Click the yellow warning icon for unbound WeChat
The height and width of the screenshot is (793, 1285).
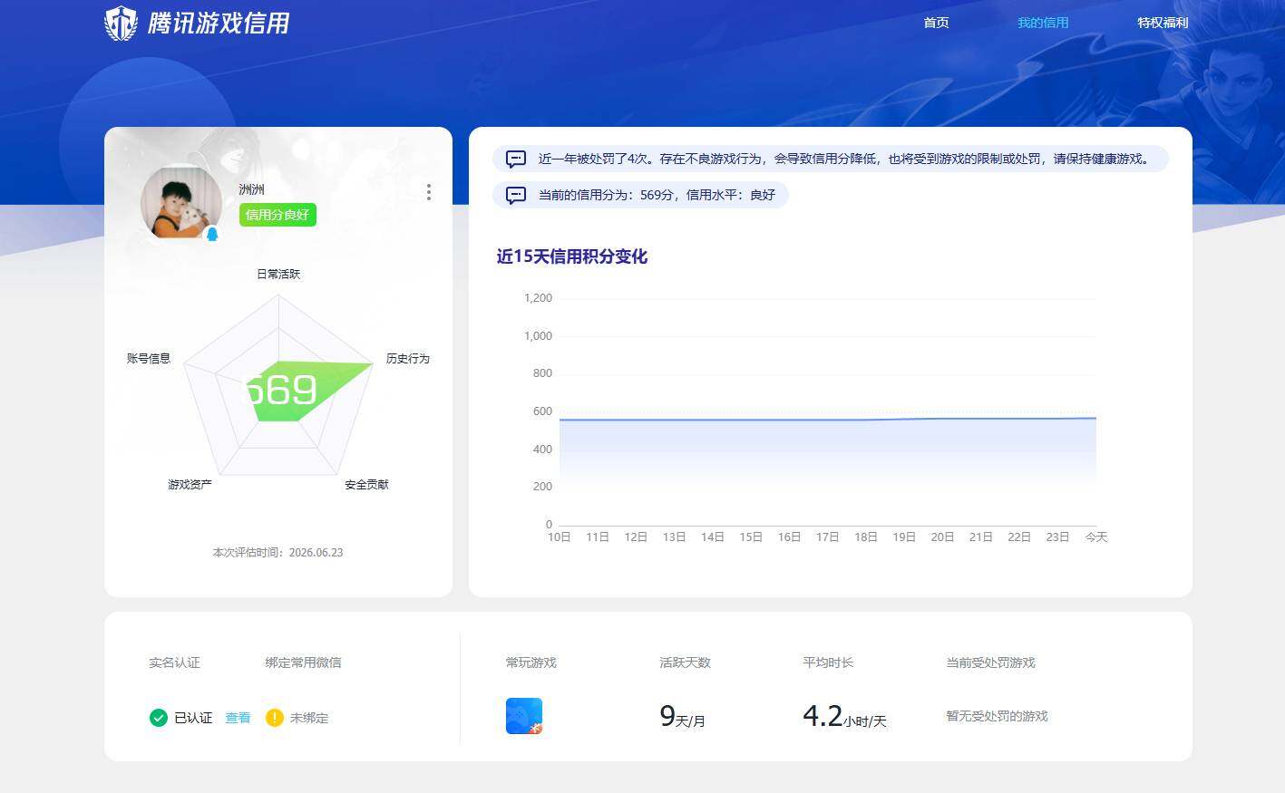[275, 718]
